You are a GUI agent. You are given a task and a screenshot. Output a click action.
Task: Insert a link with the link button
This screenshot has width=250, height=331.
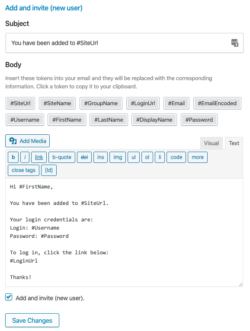tap(39, 157)
